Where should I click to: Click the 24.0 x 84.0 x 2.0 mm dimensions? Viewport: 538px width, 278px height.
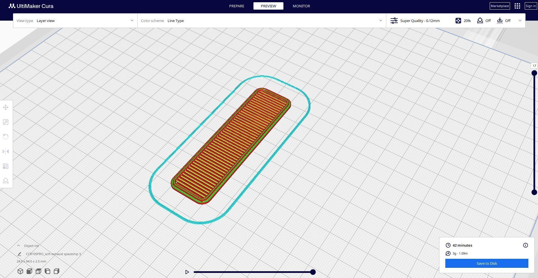pos(31,261)
